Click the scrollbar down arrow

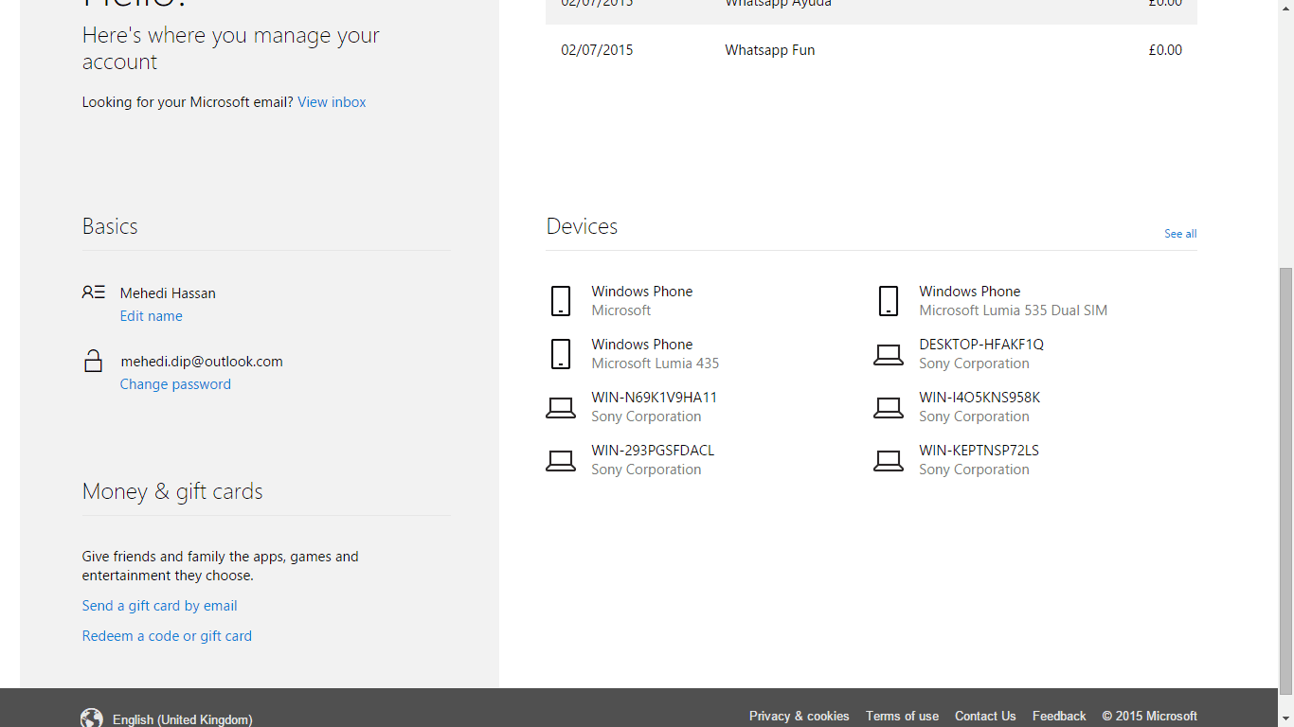1285,718
